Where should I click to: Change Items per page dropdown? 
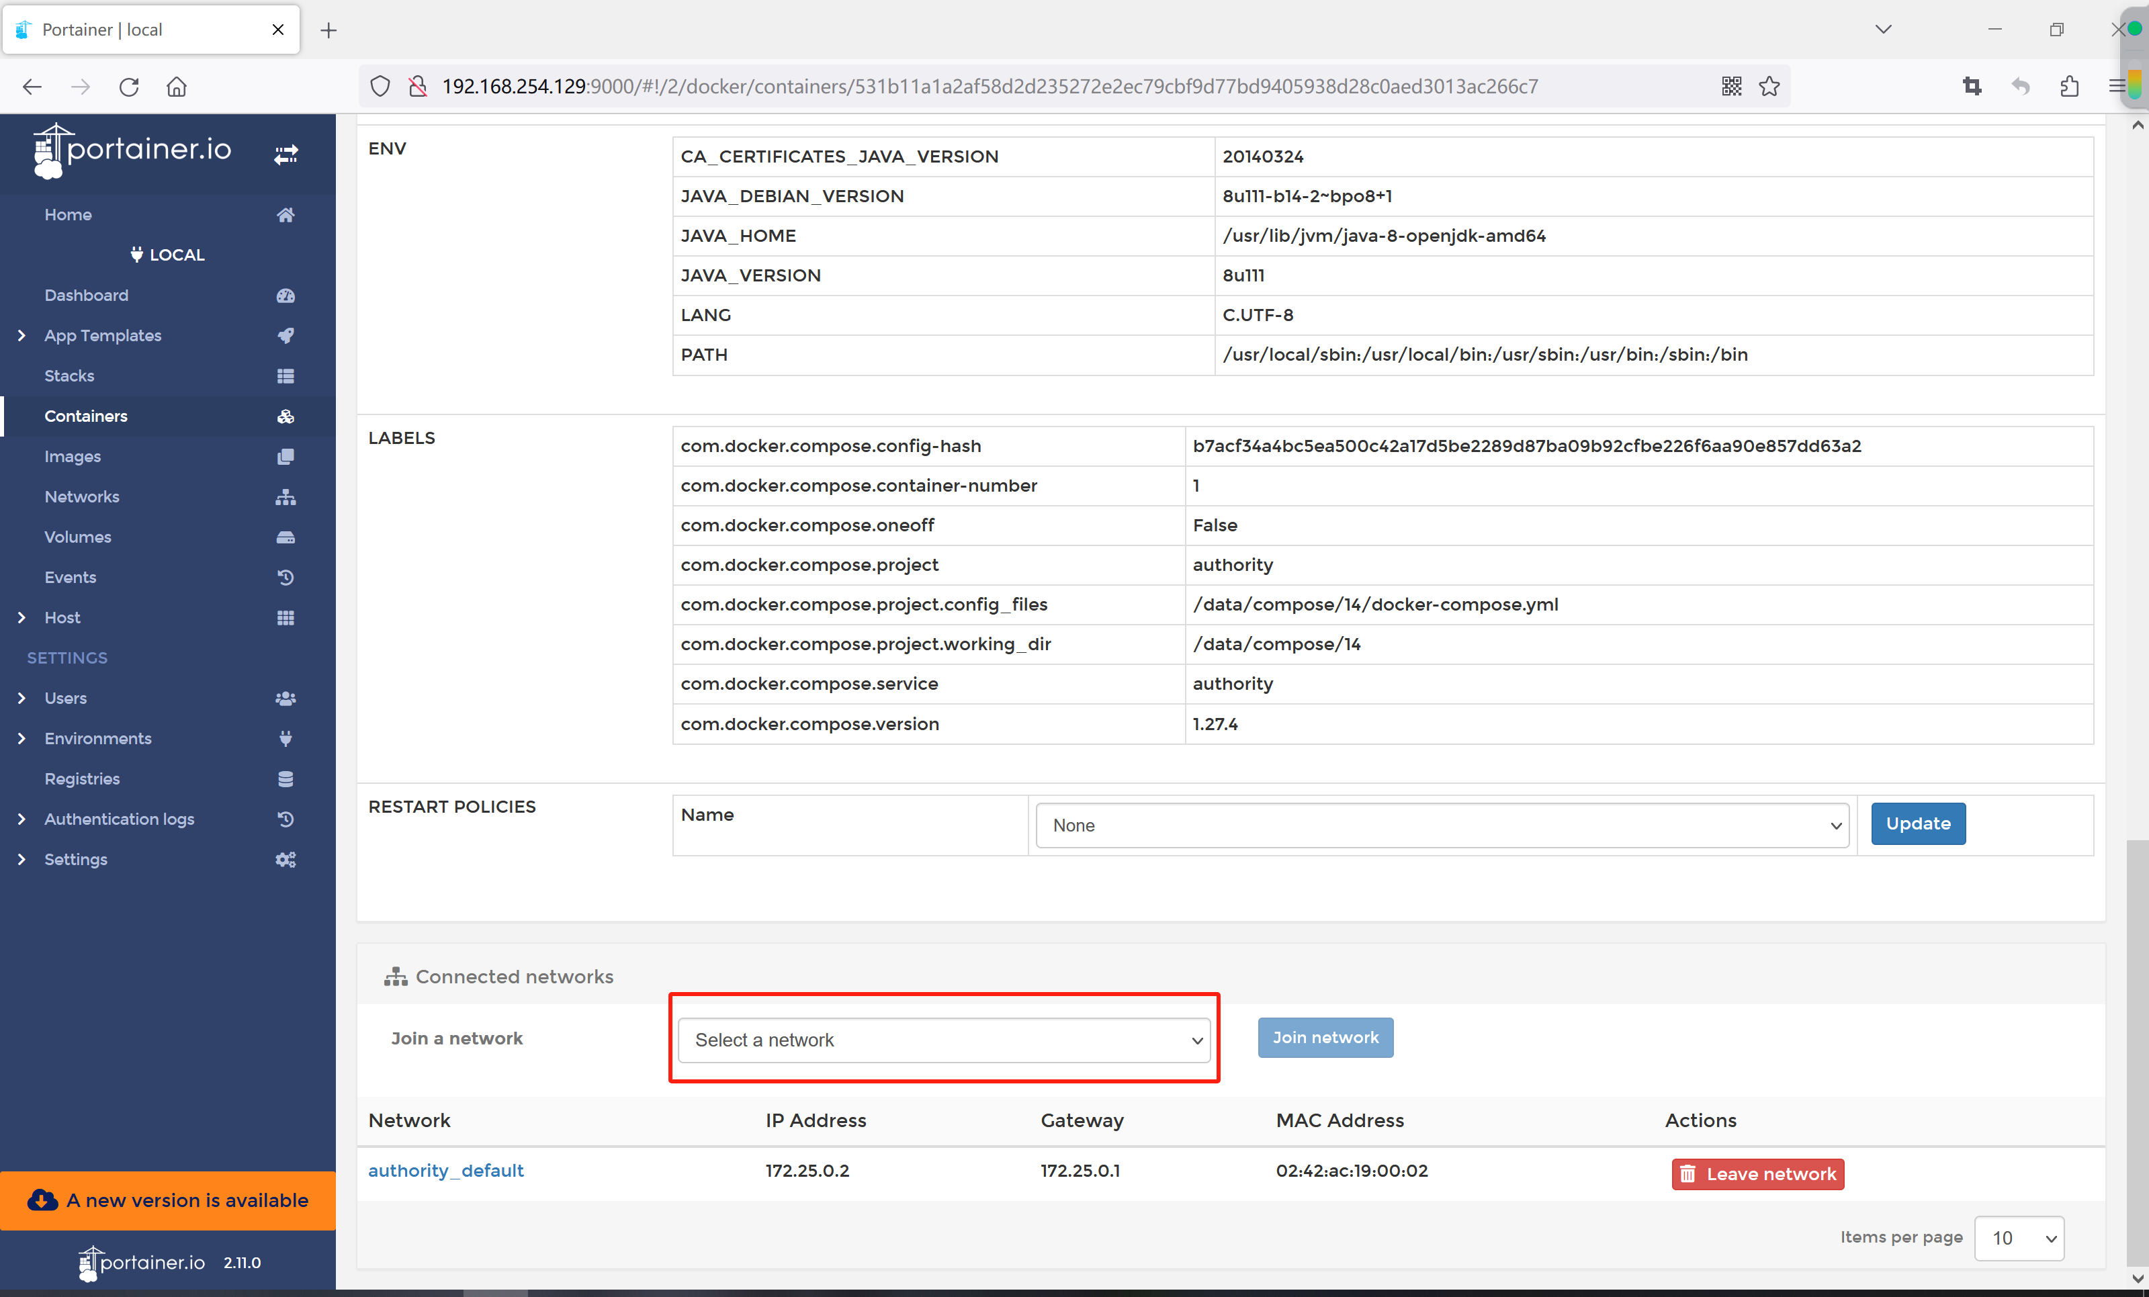[x=2018, y=1238]
